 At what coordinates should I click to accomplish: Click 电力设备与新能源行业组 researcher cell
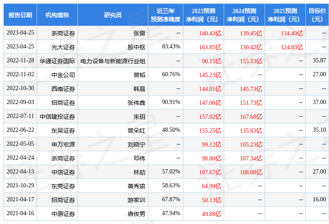tap(113, 61)
